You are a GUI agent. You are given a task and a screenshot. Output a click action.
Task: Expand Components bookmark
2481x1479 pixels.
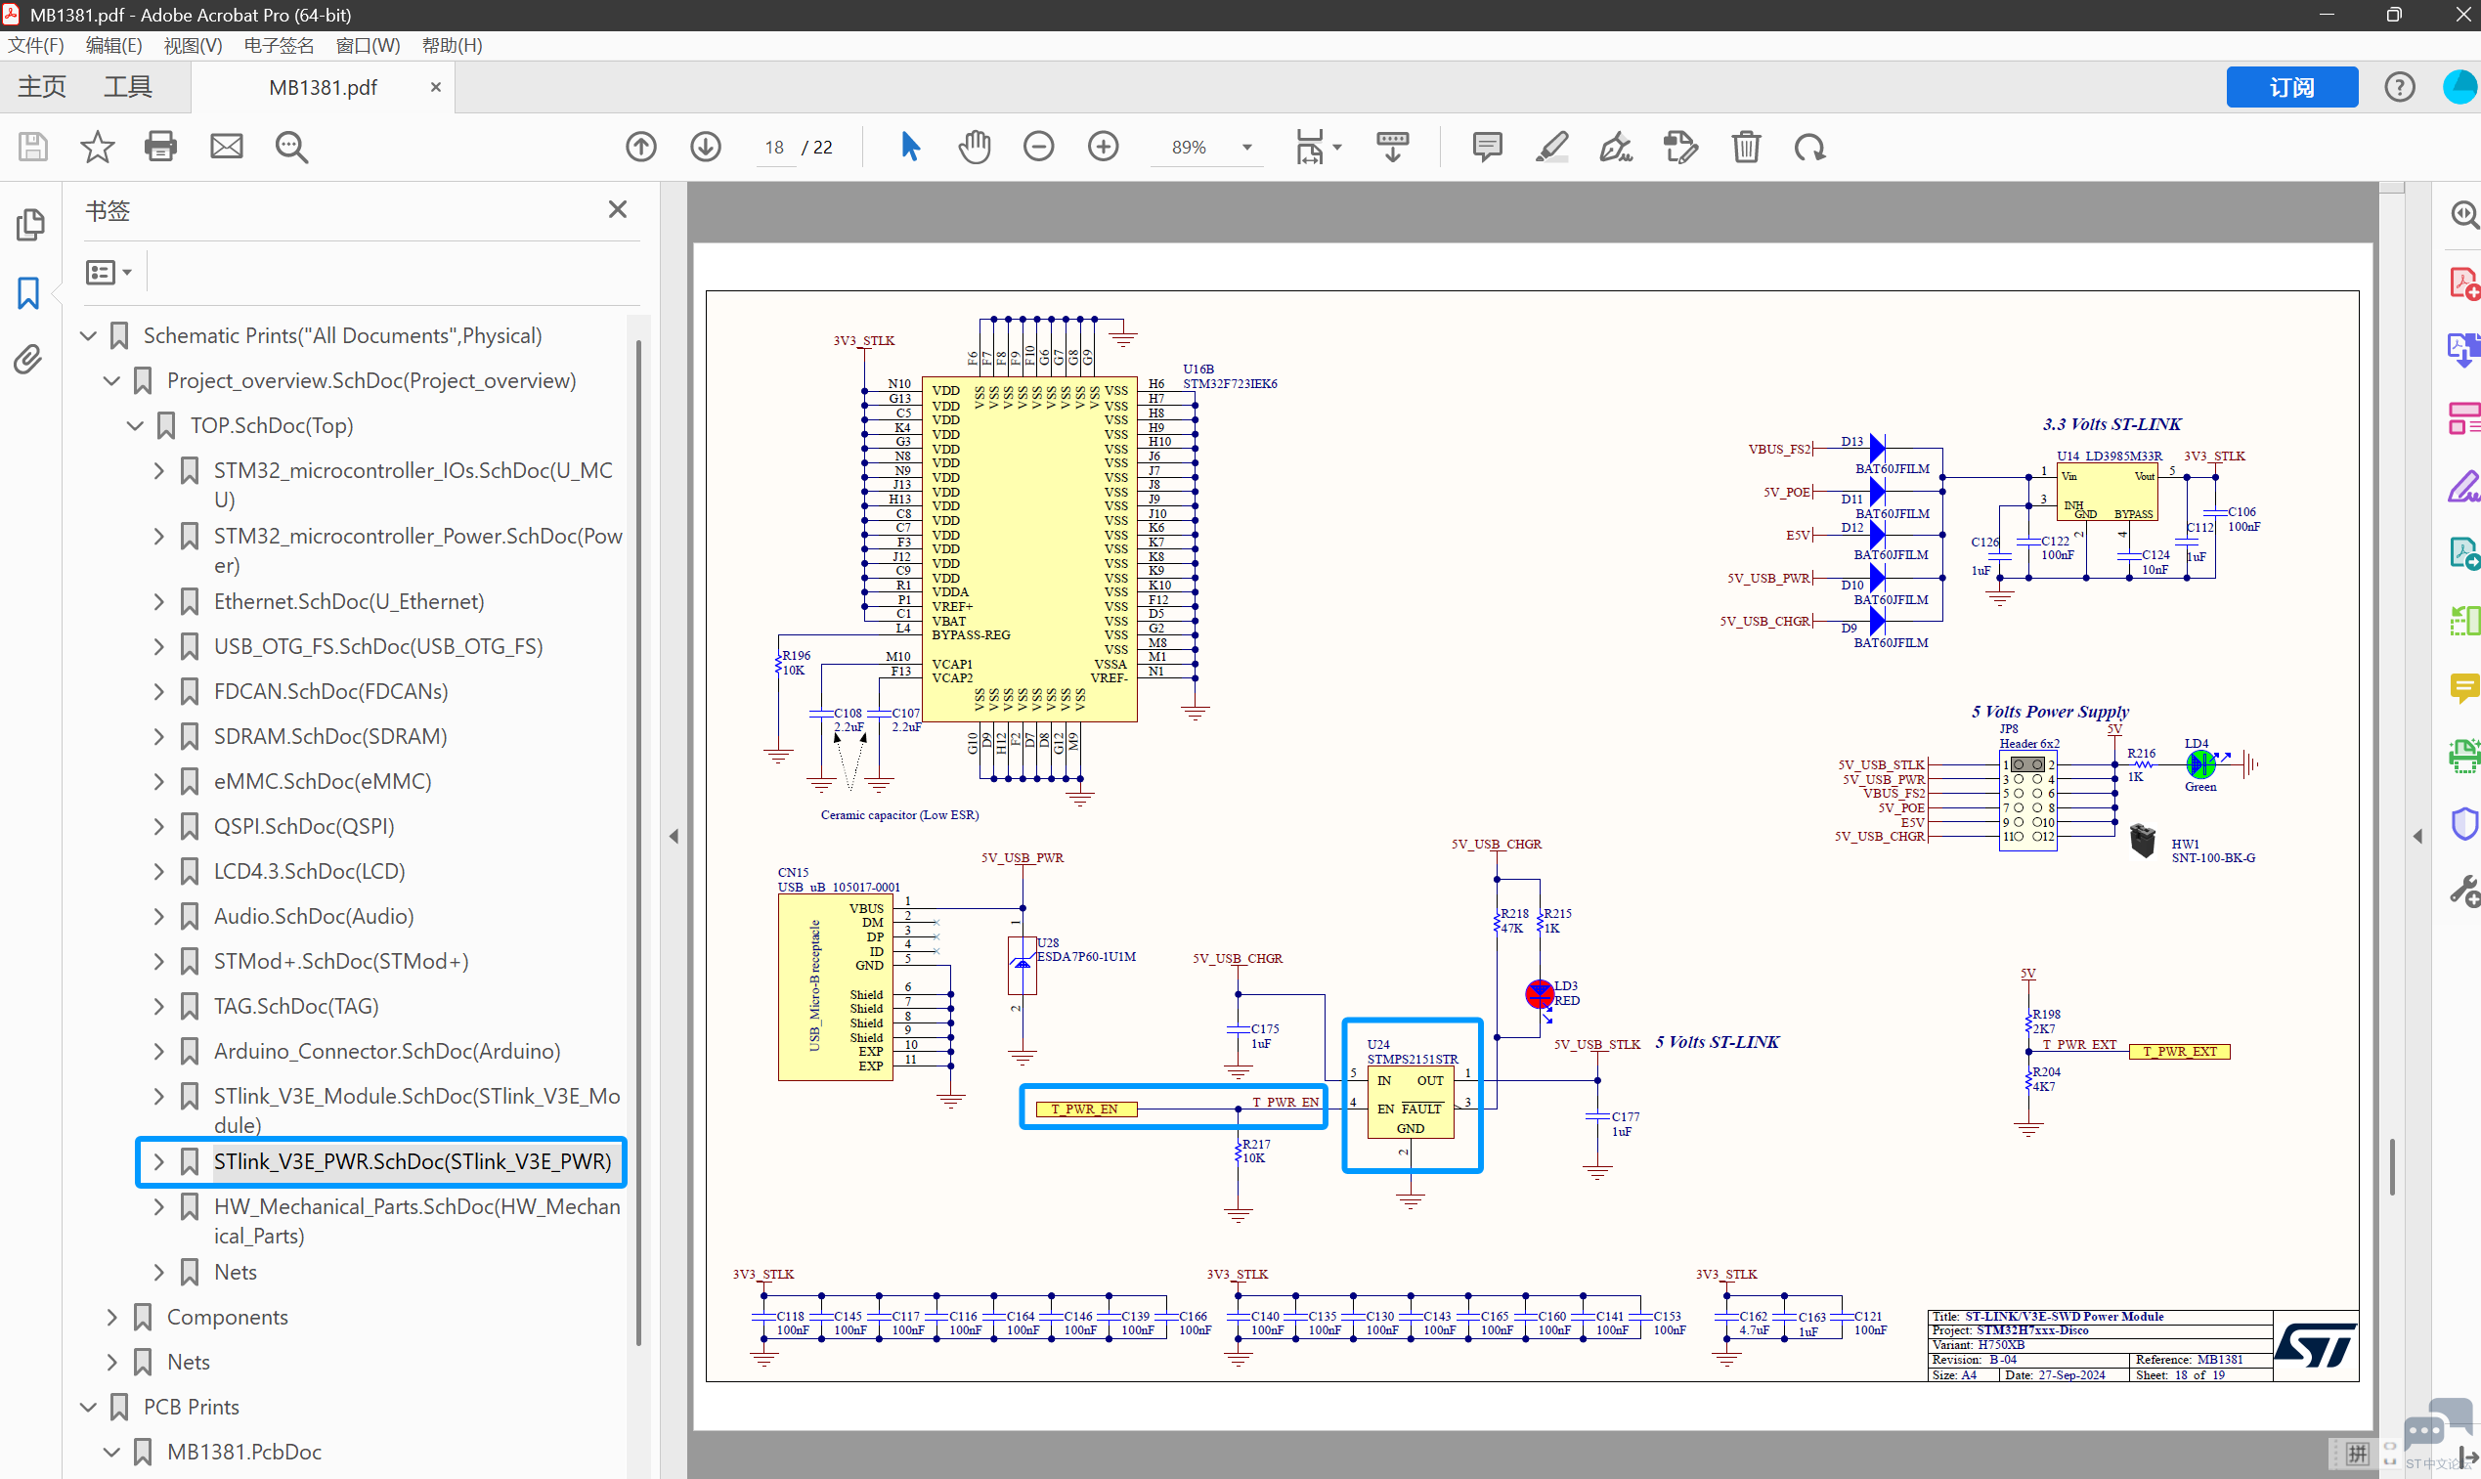(111, 1317)
